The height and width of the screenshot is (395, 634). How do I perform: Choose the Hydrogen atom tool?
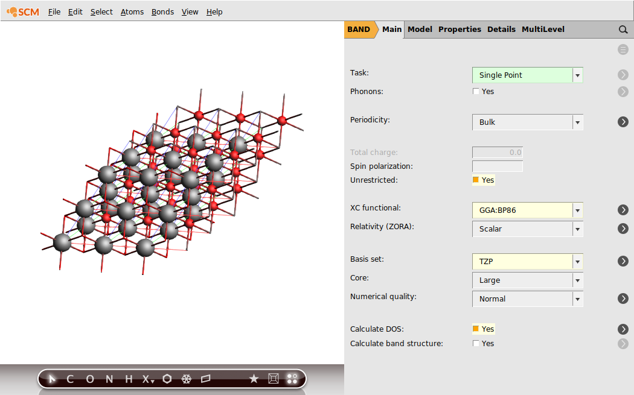[x=129, y=379]
